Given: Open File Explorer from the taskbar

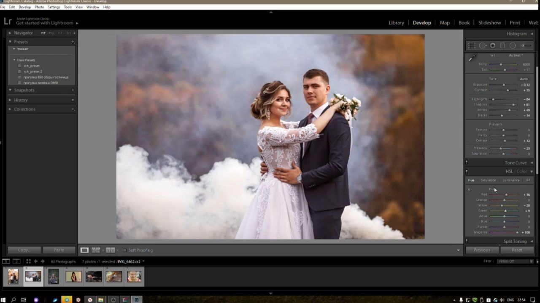Looking at the screenshot, I should (101, 300).
